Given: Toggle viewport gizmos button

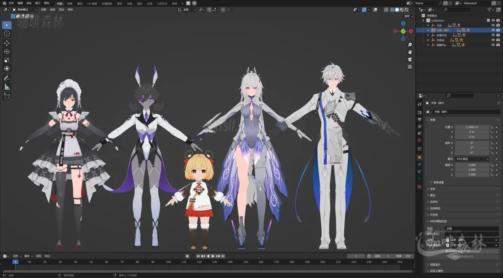Looking at the screenshot, I should pyautogui.click(x=364, y=10).
